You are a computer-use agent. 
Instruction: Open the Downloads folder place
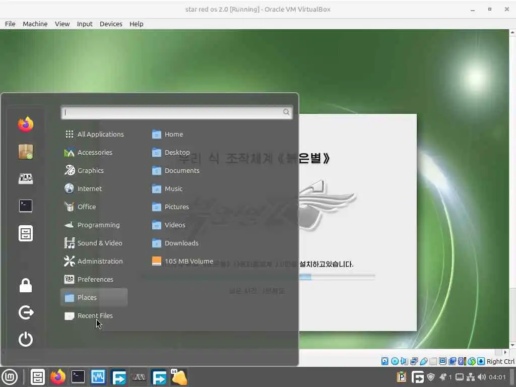pyautogui.click(x=175, y=243)
